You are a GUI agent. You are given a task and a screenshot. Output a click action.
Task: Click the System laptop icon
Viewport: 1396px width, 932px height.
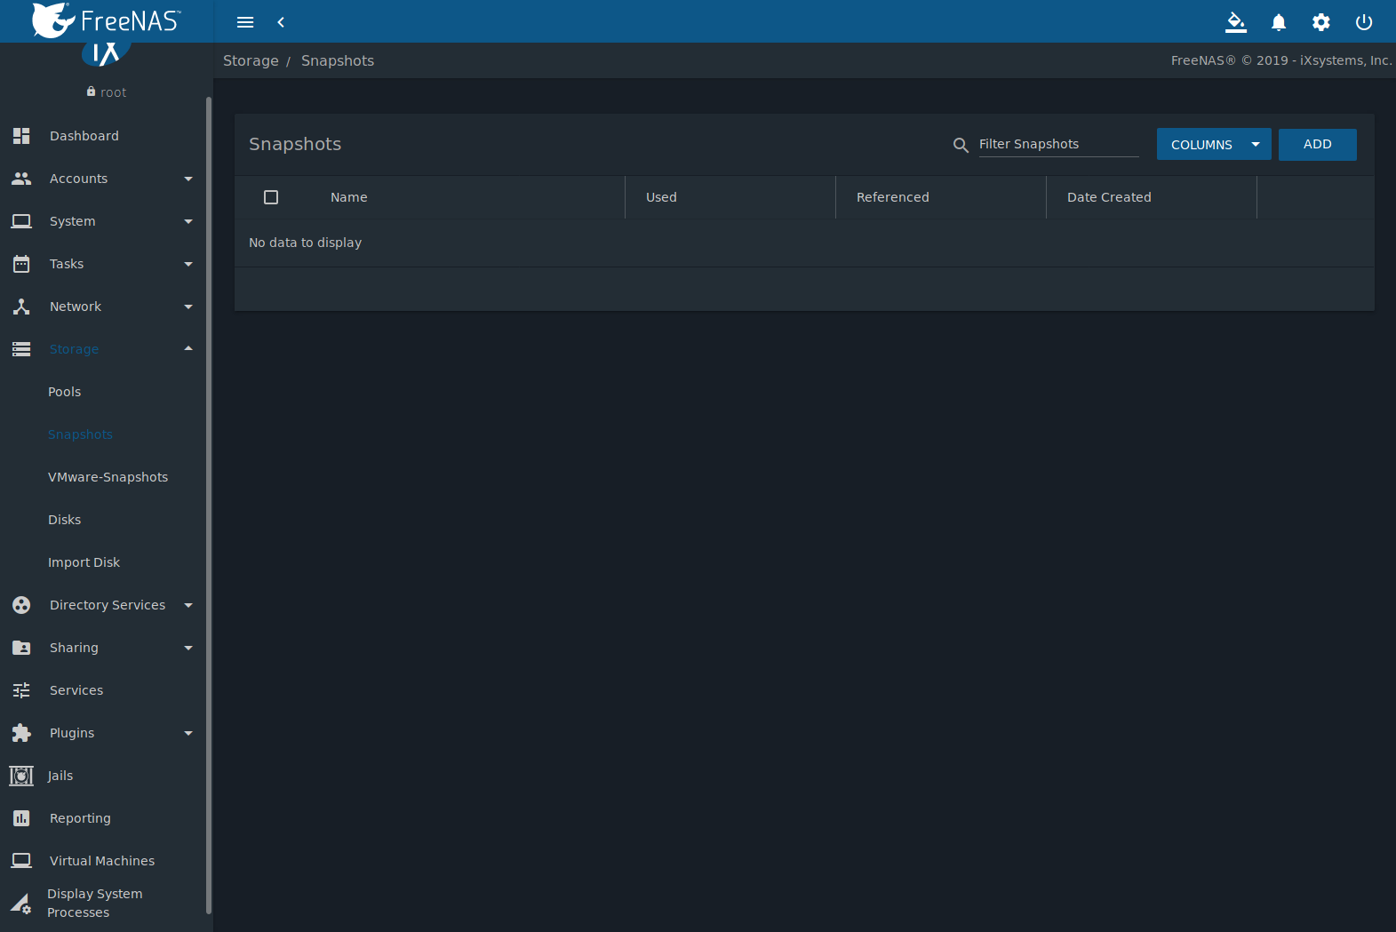[x=21, y=221]
